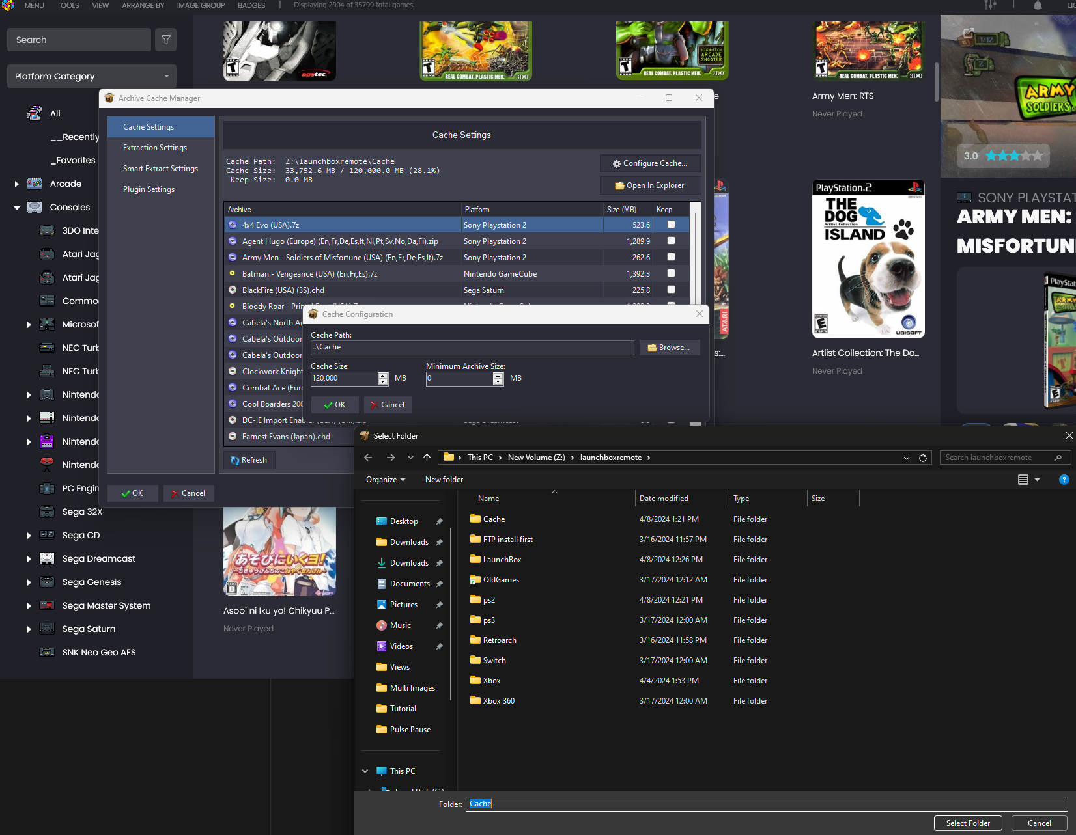Open the notifications bell icon

pos(1038,5)
